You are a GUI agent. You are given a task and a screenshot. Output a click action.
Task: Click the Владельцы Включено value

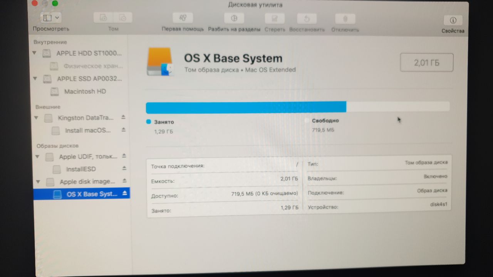tap(435, 177)
